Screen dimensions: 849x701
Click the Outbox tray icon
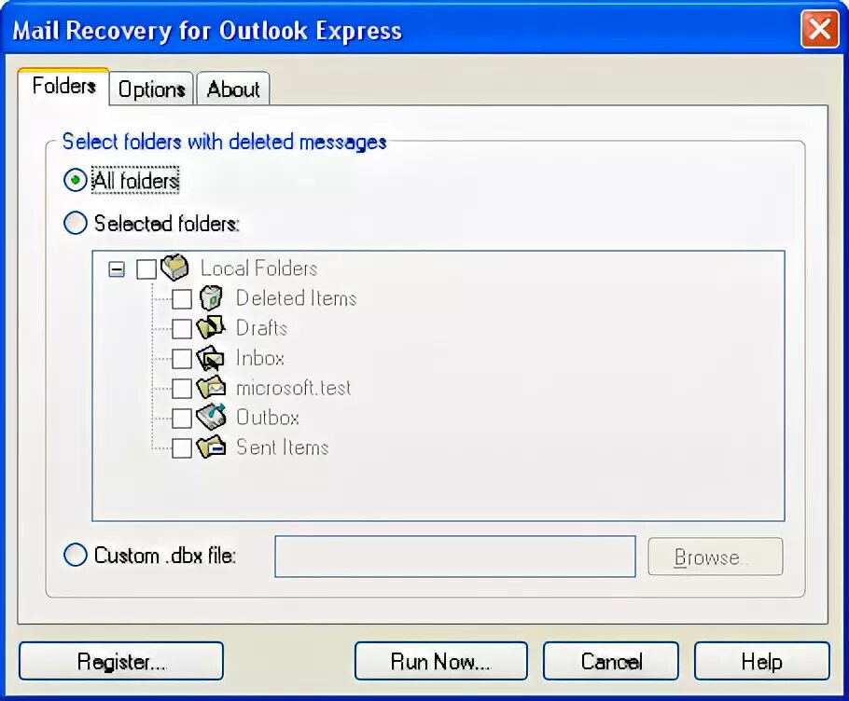[x=211, y=417]
